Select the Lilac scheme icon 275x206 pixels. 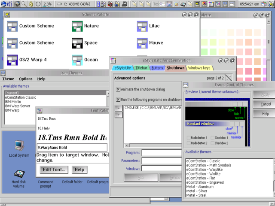tap(142, 26)
